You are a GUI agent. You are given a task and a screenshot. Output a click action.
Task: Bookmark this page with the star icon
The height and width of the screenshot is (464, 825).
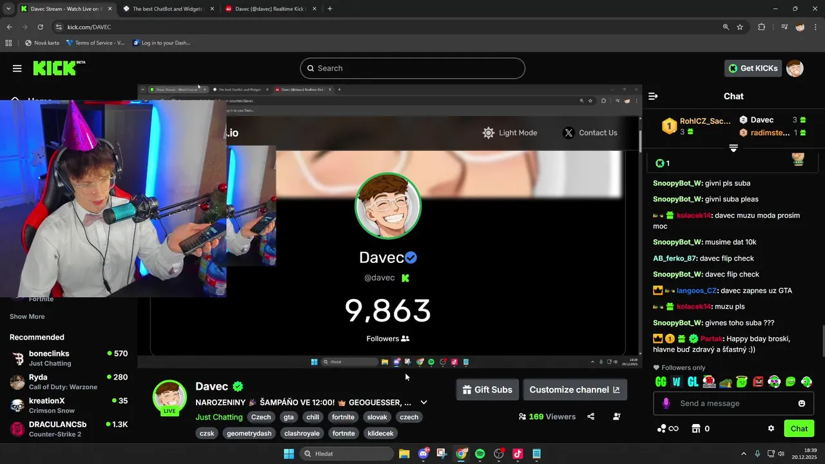(x=740, y=27)
